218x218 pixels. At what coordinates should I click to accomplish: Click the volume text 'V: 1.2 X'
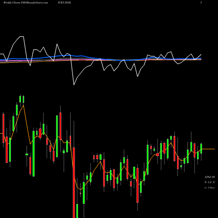click(x=210, y=182)
